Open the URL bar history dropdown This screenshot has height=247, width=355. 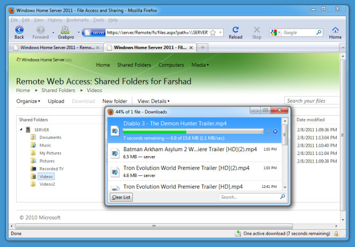tap(221, 33)
